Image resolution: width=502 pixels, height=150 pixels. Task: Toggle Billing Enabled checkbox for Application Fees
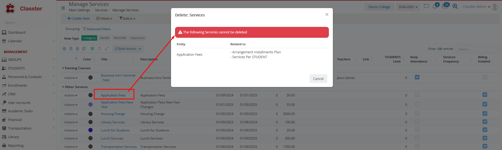click(485, 95)
